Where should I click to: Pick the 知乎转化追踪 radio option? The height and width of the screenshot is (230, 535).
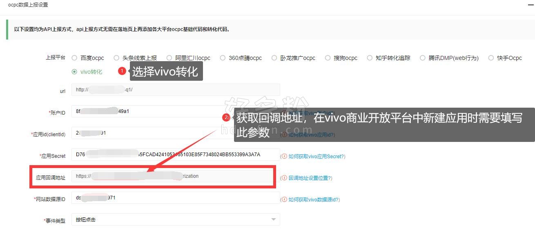pyautogui.click(x=370, y=58)
